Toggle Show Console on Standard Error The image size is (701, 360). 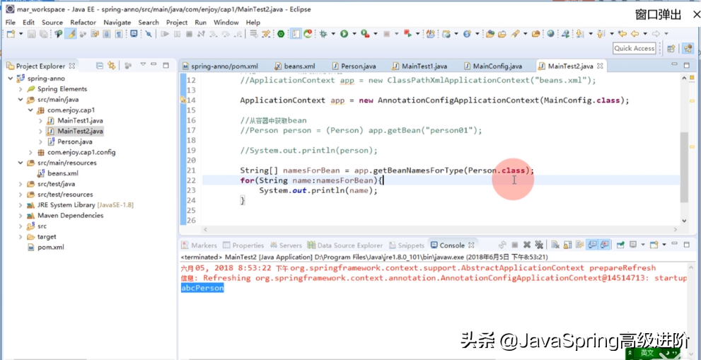tap(604, 245)
